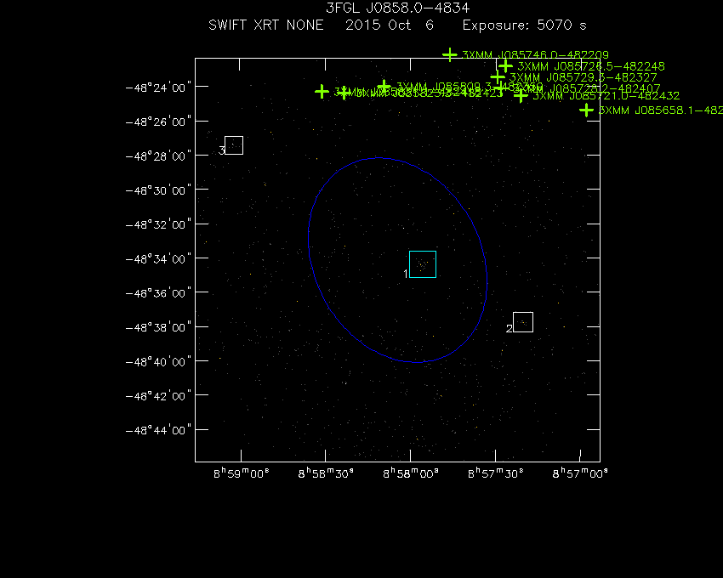This screenshot has width=723, height=578.
Task: Click declination label -48°28'00"
Action: click(x=158, y=156)
